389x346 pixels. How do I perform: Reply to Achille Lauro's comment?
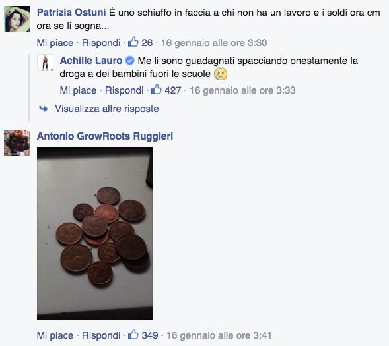[124, 90]
